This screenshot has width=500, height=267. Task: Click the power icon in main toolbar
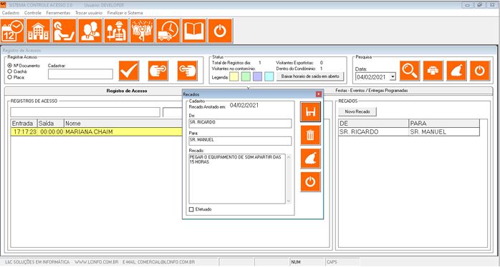[220, 31]
